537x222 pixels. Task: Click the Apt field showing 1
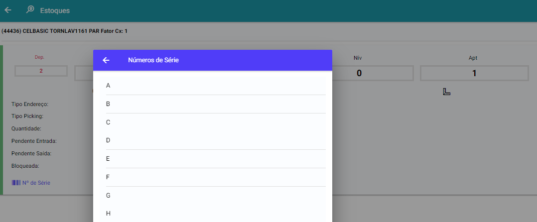click(x=474, y=73)
